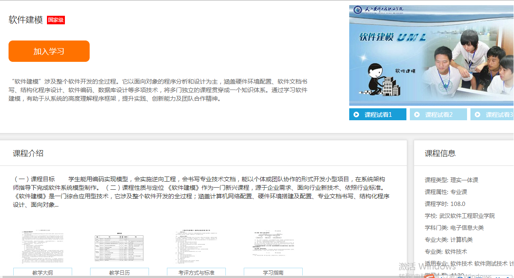Click the 软件建模 course title

(x=26, y=20)
